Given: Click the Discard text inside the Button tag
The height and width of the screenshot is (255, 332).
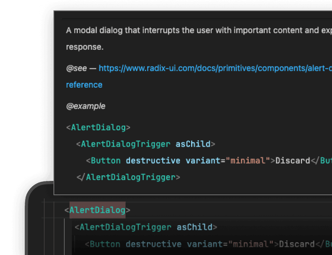Looking at the screenshot, I should [293, 161].
